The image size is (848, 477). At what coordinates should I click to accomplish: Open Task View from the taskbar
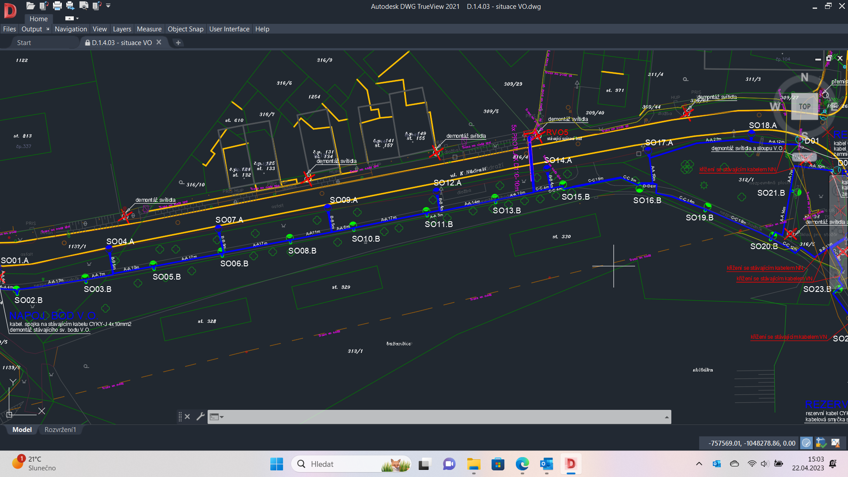point(424,464)
